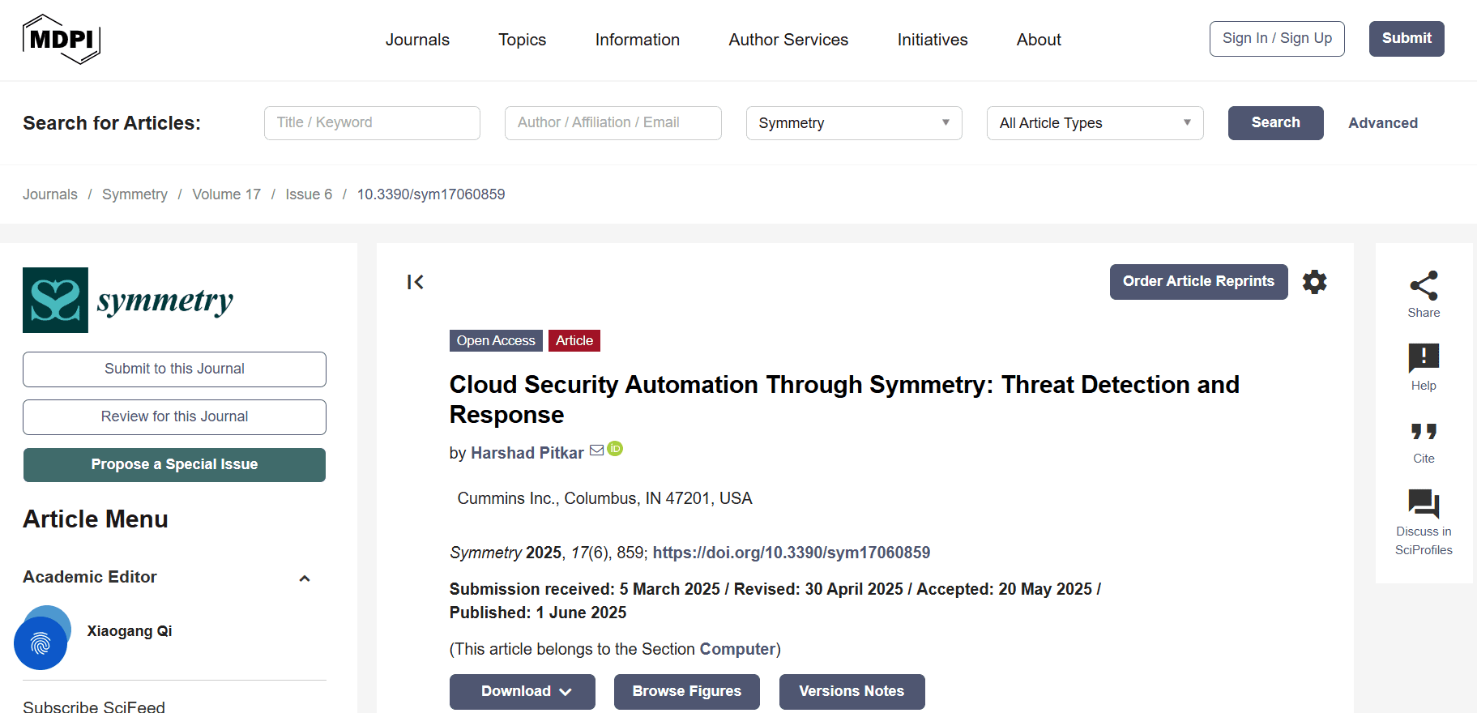
Task: Expand the All Article Types dropdown
Action: point(1094,123)
